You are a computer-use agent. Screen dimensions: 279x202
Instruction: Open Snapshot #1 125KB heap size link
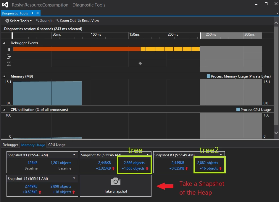point(32,162)
